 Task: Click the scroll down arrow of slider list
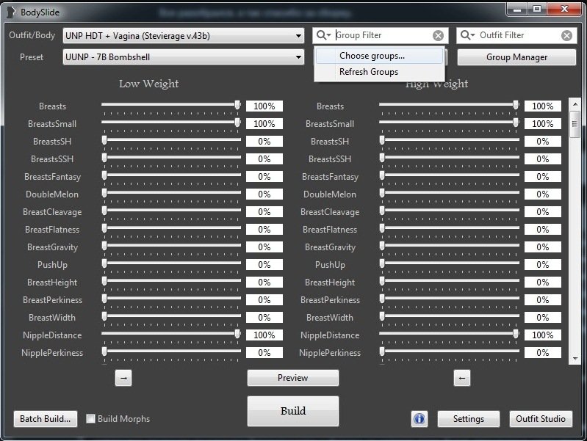tap(575, 358)
